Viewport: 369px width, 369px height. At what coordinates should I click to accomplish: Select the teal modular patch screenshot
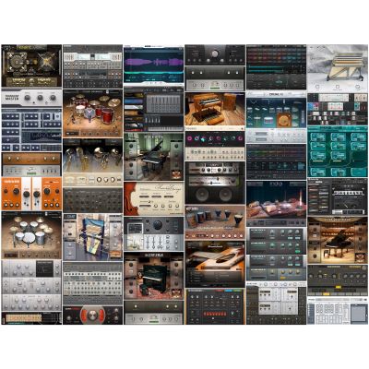(x=338, y=151)
